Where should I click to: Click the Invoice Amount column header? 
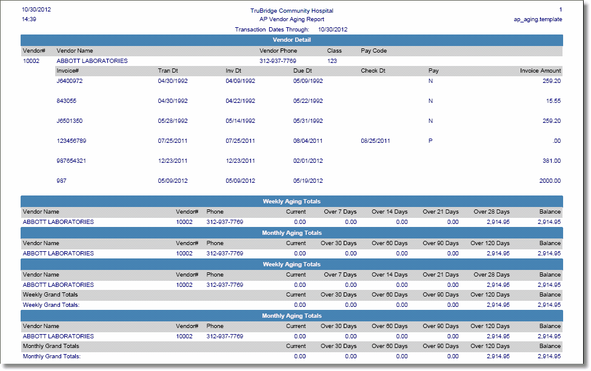point(541,71)
